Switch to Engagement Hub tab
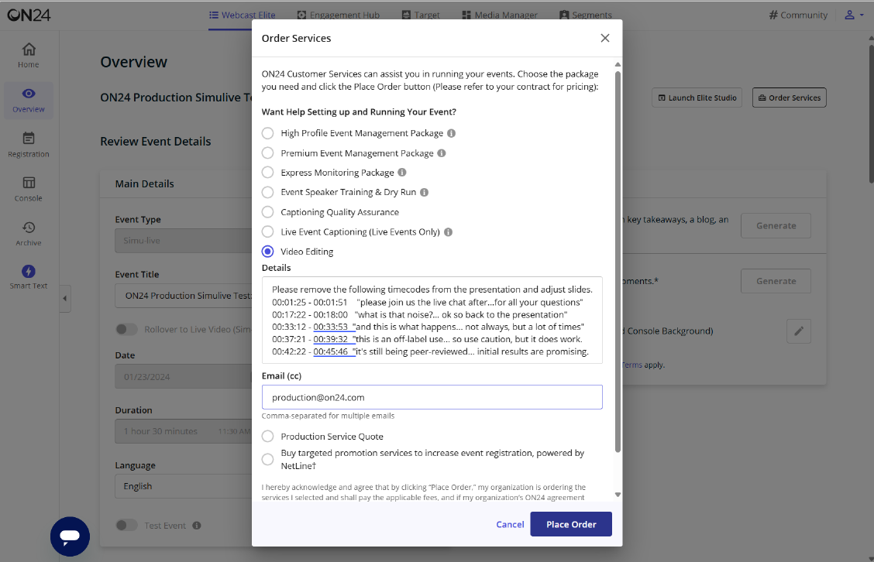 (339, 15)
